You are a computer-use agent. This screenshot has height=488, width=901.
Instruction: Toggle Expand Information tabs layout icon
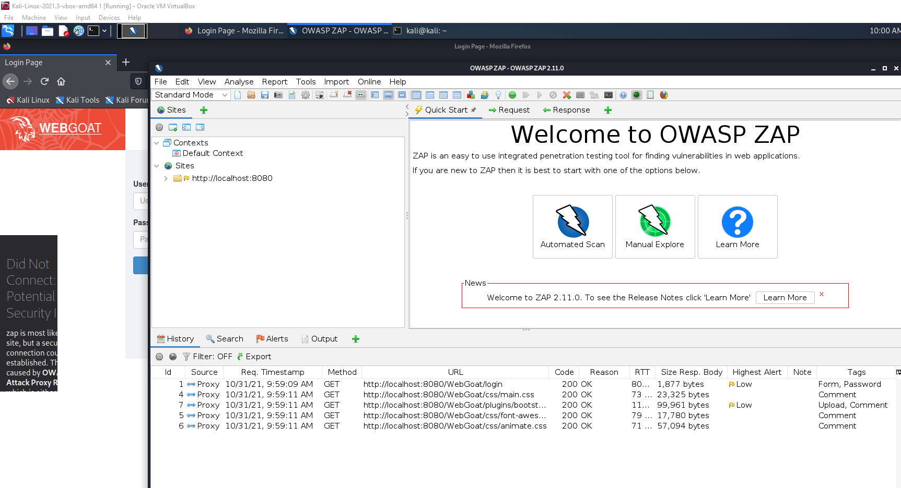pos(388,95)
